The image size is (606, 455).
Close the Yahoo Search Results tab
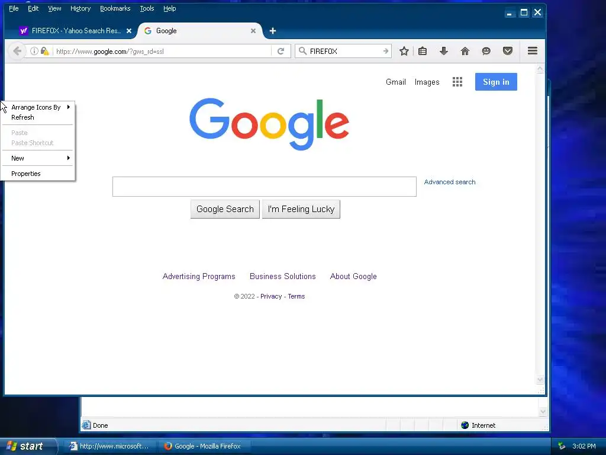[129, 31]
